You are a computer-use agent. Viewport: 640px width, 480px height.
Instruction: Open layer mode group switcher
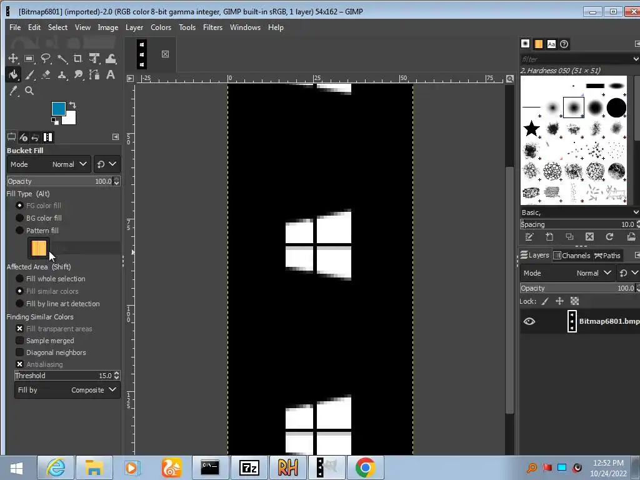click(x=629, y=273)
